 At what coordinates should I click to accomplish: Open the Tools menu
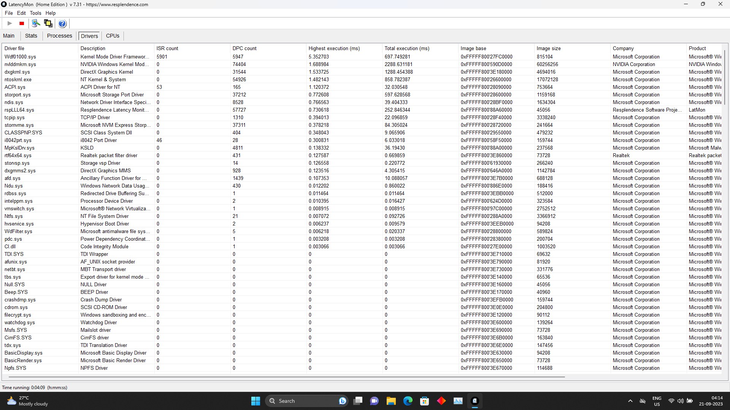pos(35,13)
